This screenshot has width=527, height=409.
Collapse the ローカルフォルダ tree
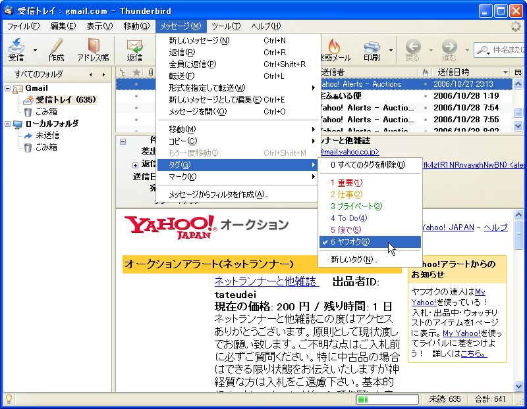[x=7, y=124]
